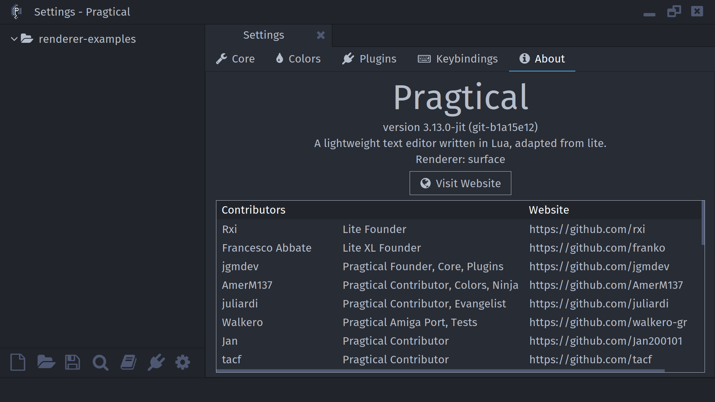
Task: Select the Rxi contributor name
Action: point(229,229)
